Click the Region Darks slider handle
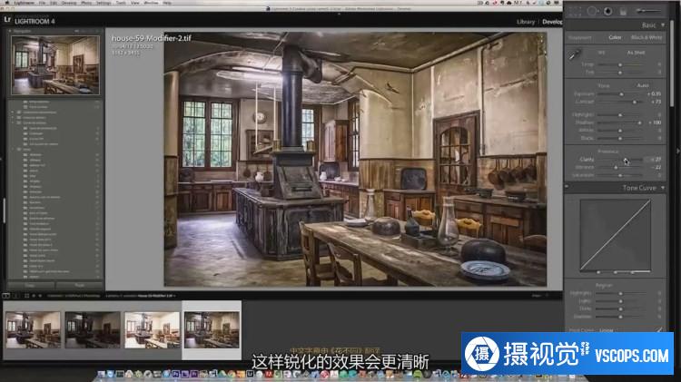This screenshot has height=382, width=681. (x=621, y=309)
